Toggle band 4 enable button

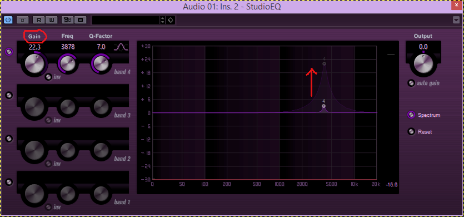tap(9, 52)
